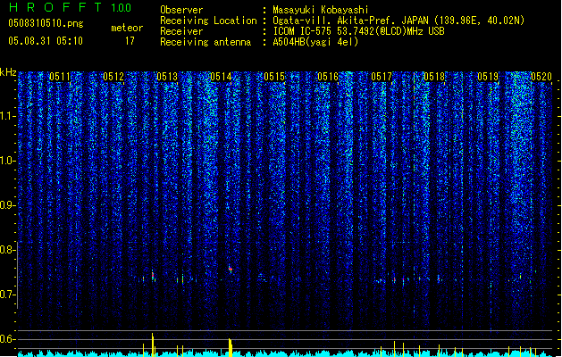Click the meteor label
This screenshot has width=562, height=357.
pyautogui.click(x=127, y=28)
